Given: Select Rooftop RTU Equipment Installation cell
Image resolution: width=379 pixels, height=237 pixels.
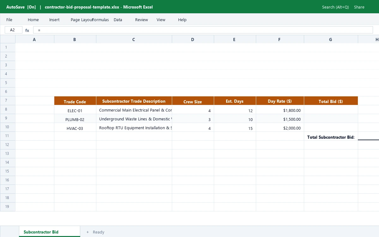Looking at the screenshot, I should (134, 127).
